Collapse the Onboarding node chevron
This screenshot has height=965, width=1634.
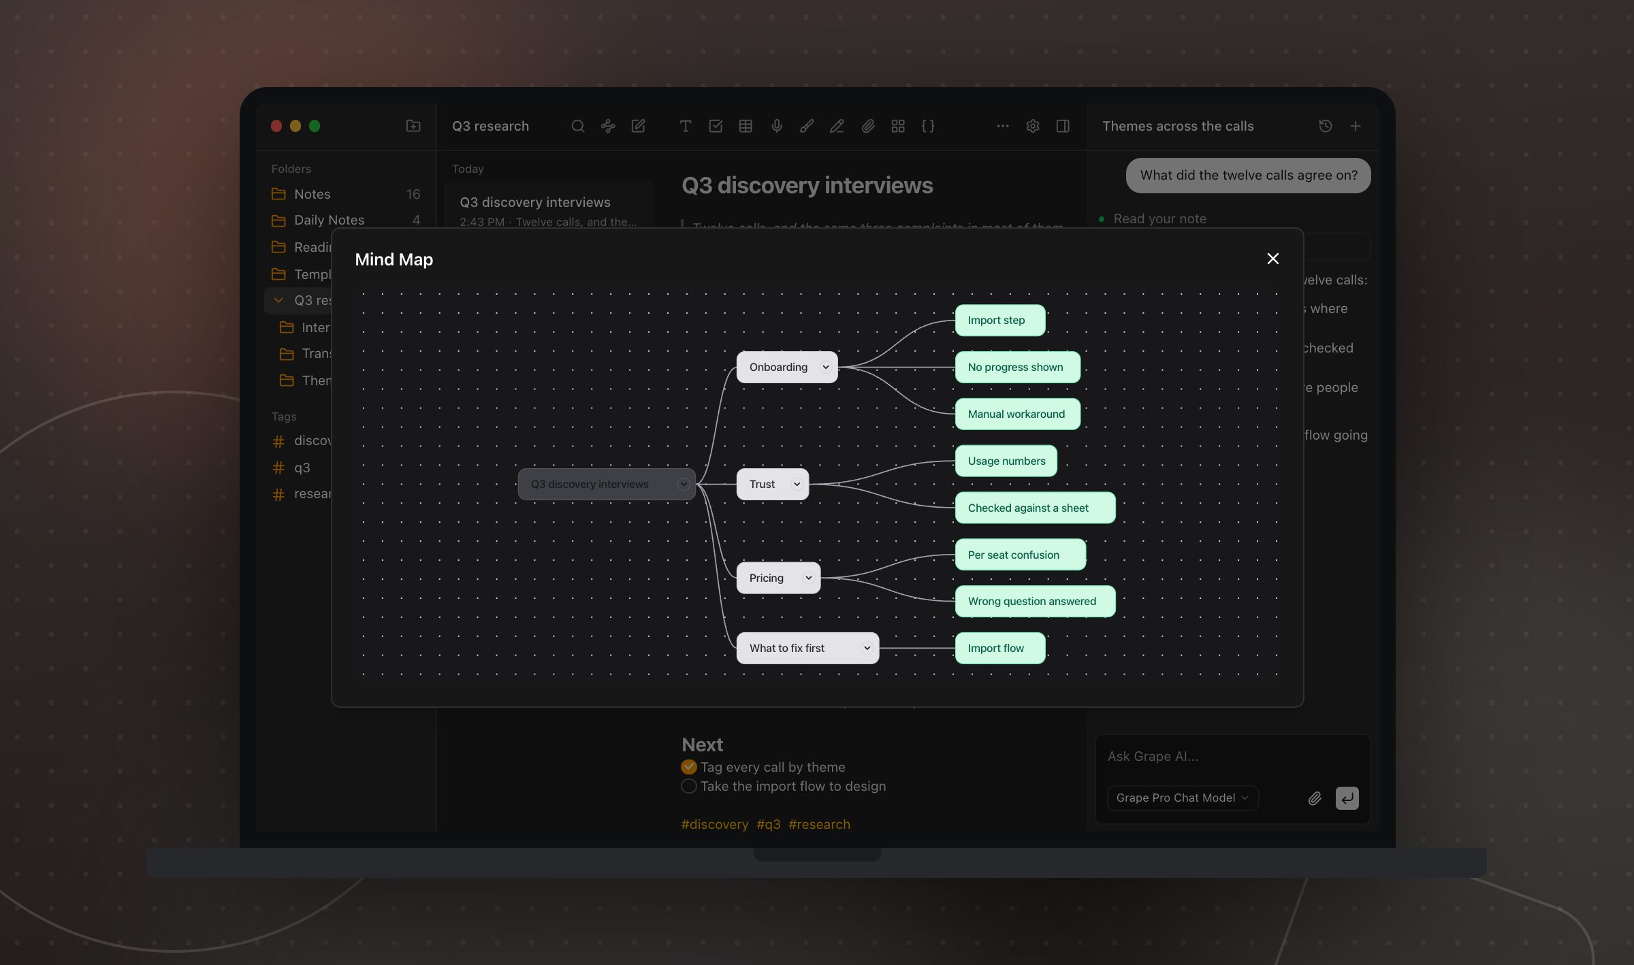click(825, 367)
